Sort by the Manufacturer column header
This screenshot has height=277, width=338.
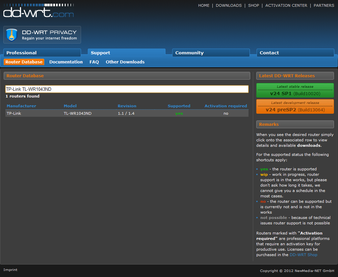pyautogui.click(x=21, y=106)
